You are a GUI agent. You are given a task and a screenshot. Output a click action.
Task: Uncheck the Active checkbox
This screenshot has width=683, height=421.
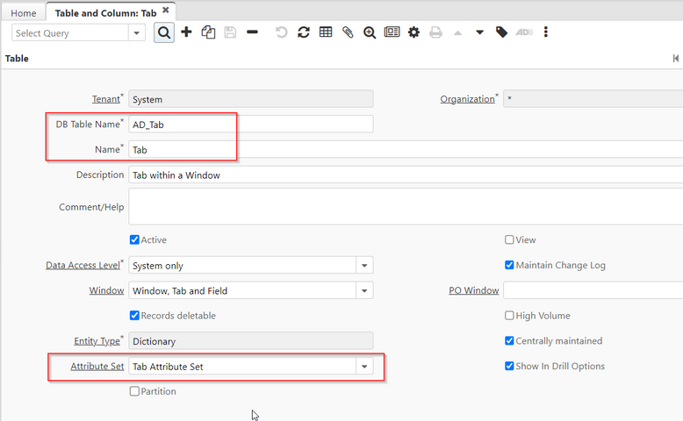tap(134, 239)
